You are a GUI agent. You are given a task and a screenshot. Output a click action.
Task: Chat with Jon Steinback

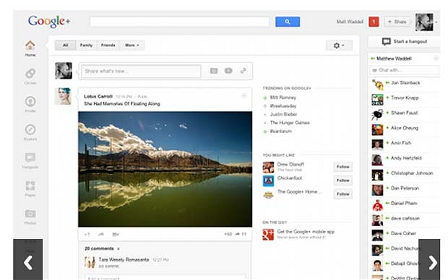point(405,83)
